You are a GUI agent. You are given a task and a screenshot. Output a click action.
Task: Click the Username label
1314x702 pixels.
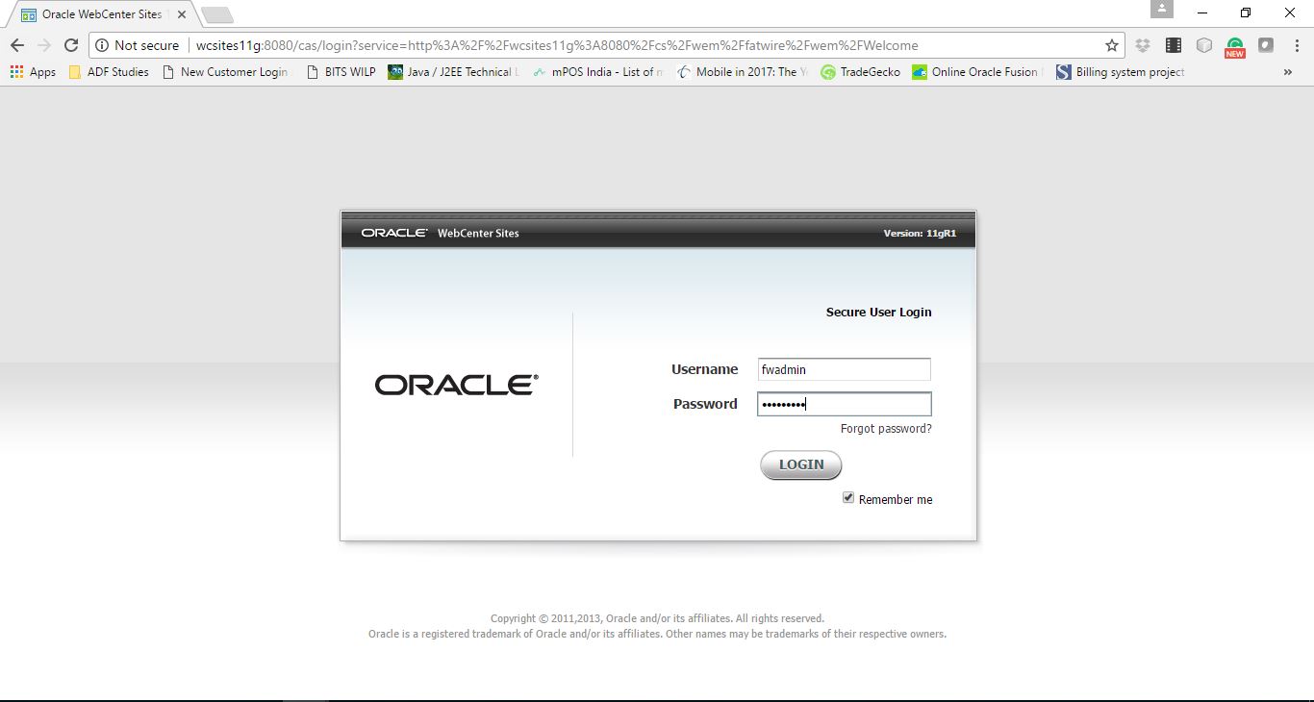705,369
